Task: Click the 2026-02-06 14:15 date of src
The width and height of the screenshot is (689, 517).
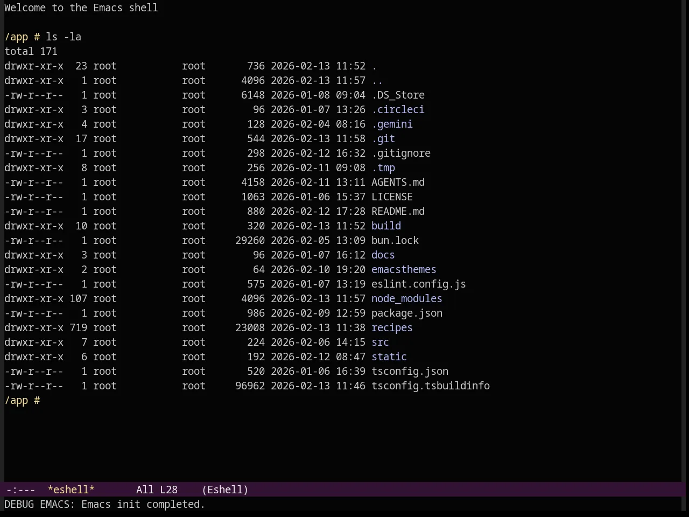Action: pyautogui.click(x=318, y=343)
